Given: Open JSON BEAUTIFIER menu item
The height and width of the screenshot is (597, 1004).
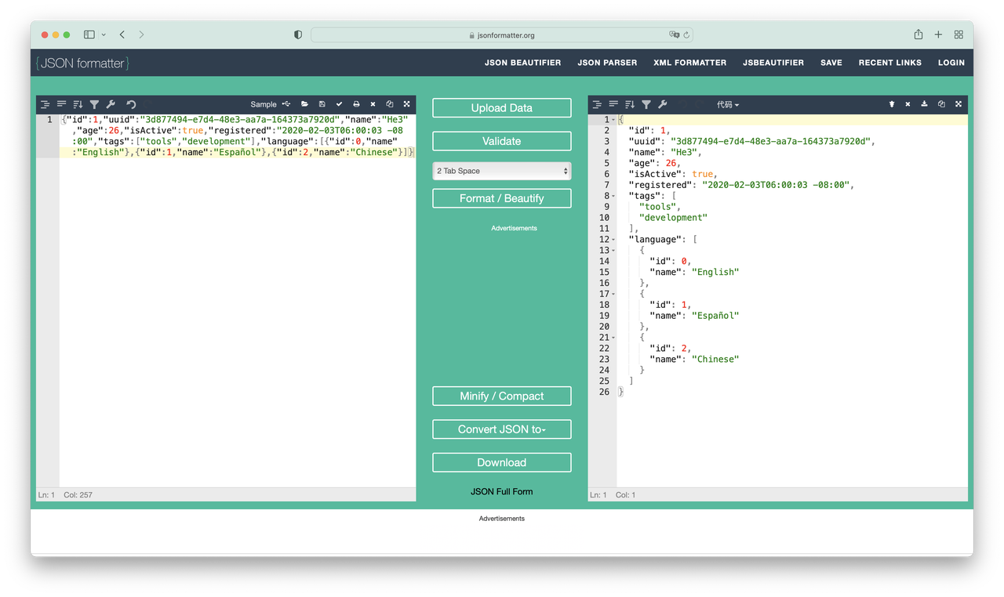Looking at the screenshot, I should [522, 63].
